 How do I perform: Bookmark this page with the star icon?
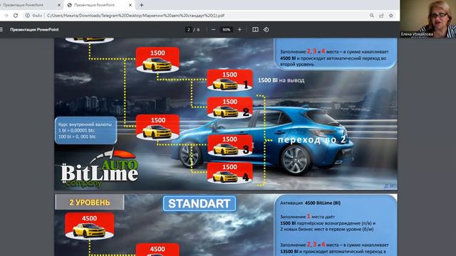tap(391, 16)
